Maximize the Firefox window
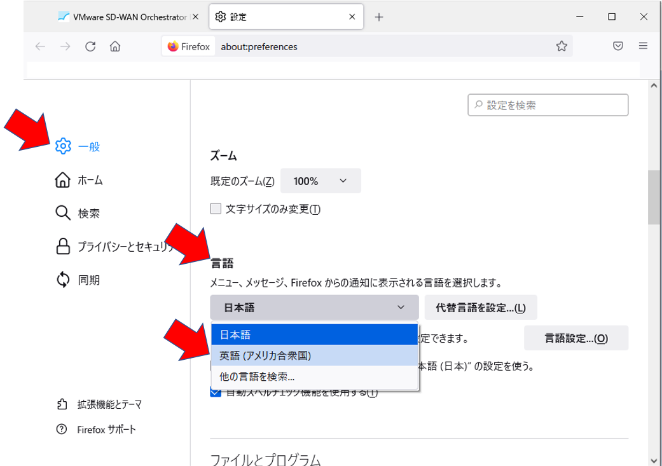The width and height of the screenshot is (662, 466). pos(612,17)
